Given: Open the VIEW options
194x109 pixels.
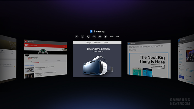Looking at the screenshot, I should (117, 37).
